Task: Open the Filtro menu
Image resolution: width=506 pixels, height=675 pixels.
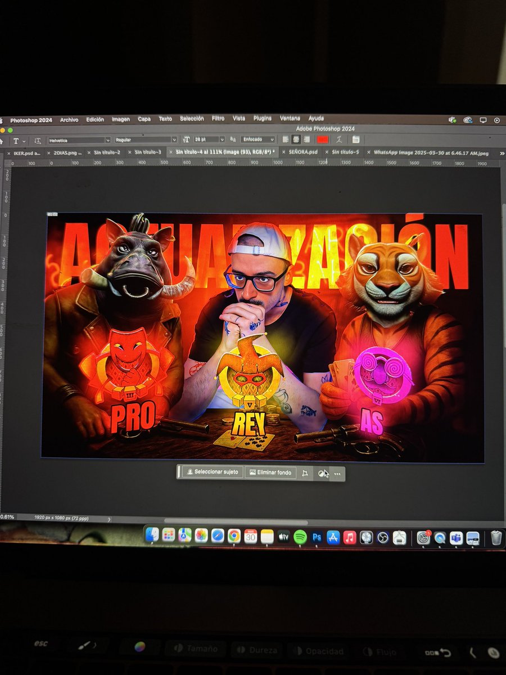Action: point(218,119)
